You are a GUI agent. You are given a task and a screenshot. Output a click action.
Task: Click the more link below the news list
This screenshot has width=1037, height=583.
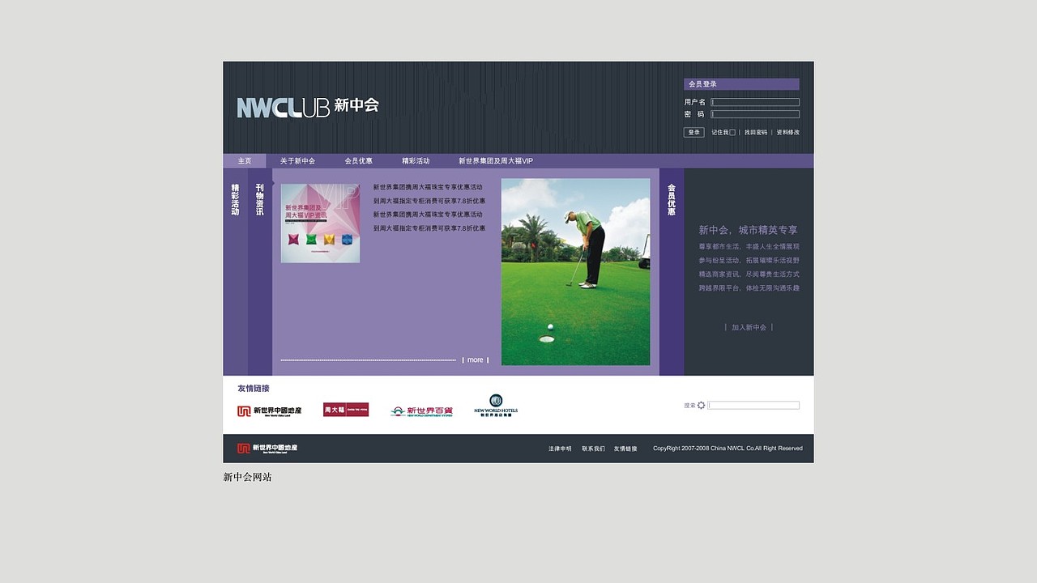[x=475, y=360]
